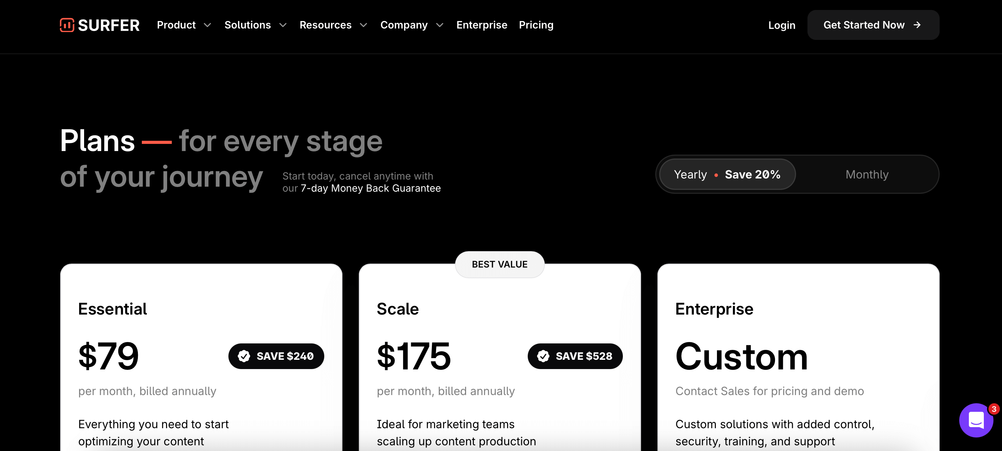This screenshot has height=451, width=1002.
Task: Expand the Company menu chevron
Action: (x=440, y=25)
